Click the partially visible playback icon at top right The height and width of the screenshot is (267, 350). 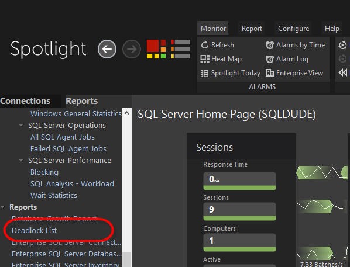click(343, 45)
